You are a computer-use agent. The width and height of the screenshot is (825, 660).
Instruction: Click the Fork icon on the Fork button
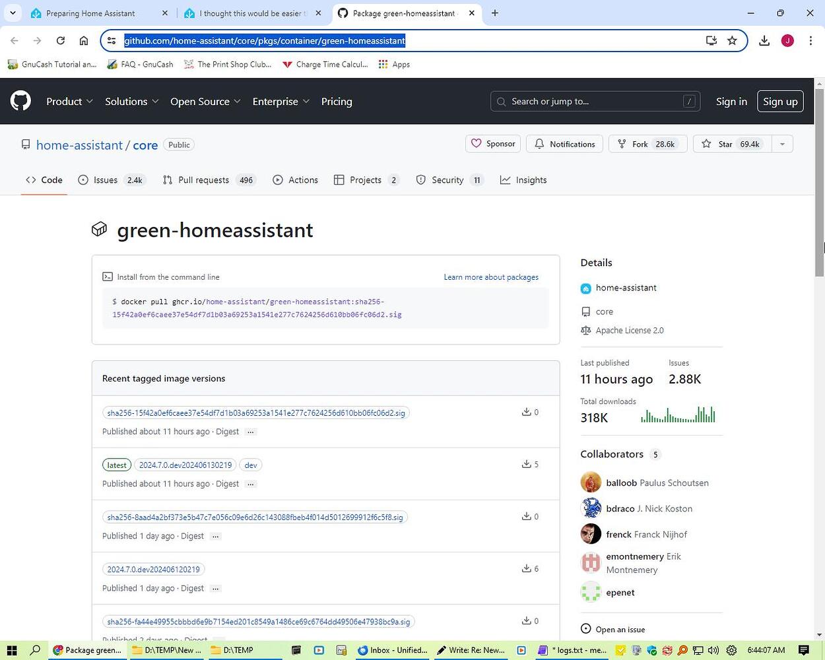point(622,143)
